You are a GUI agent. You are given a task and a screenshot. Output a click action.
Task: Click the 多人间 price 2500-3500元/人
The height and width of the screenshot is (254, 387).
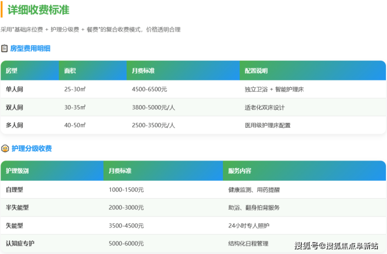pos(153,125)
